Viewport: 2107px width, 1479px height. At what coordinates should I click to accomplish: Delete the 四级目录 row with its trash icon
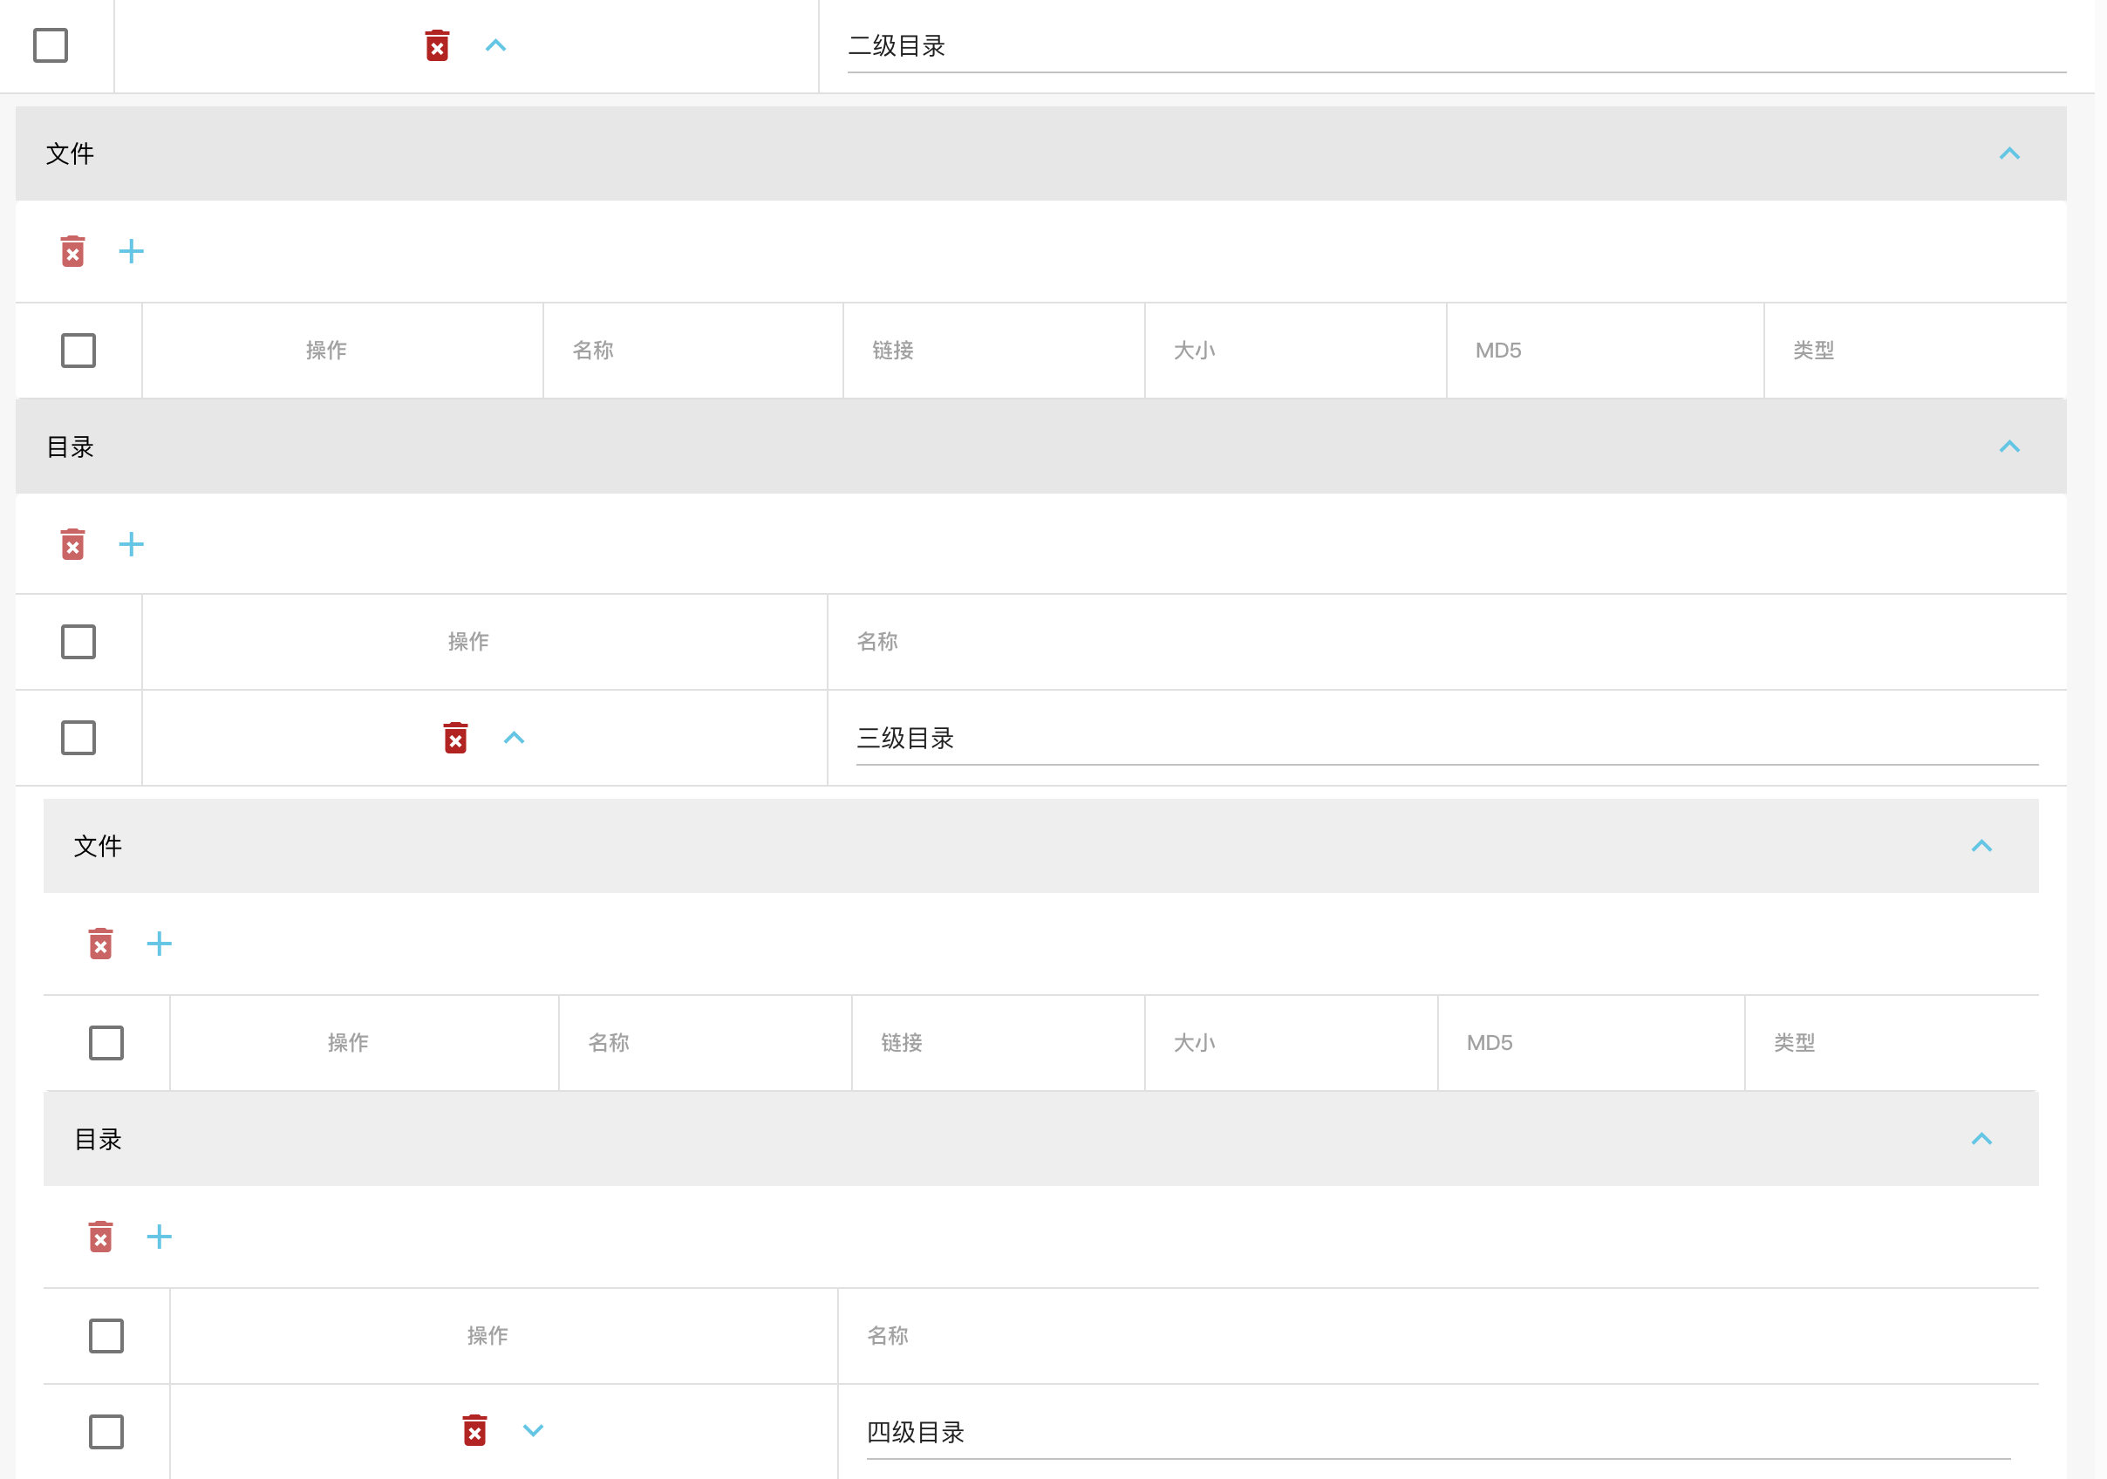pyautogui.click(x=474, y=1430)
